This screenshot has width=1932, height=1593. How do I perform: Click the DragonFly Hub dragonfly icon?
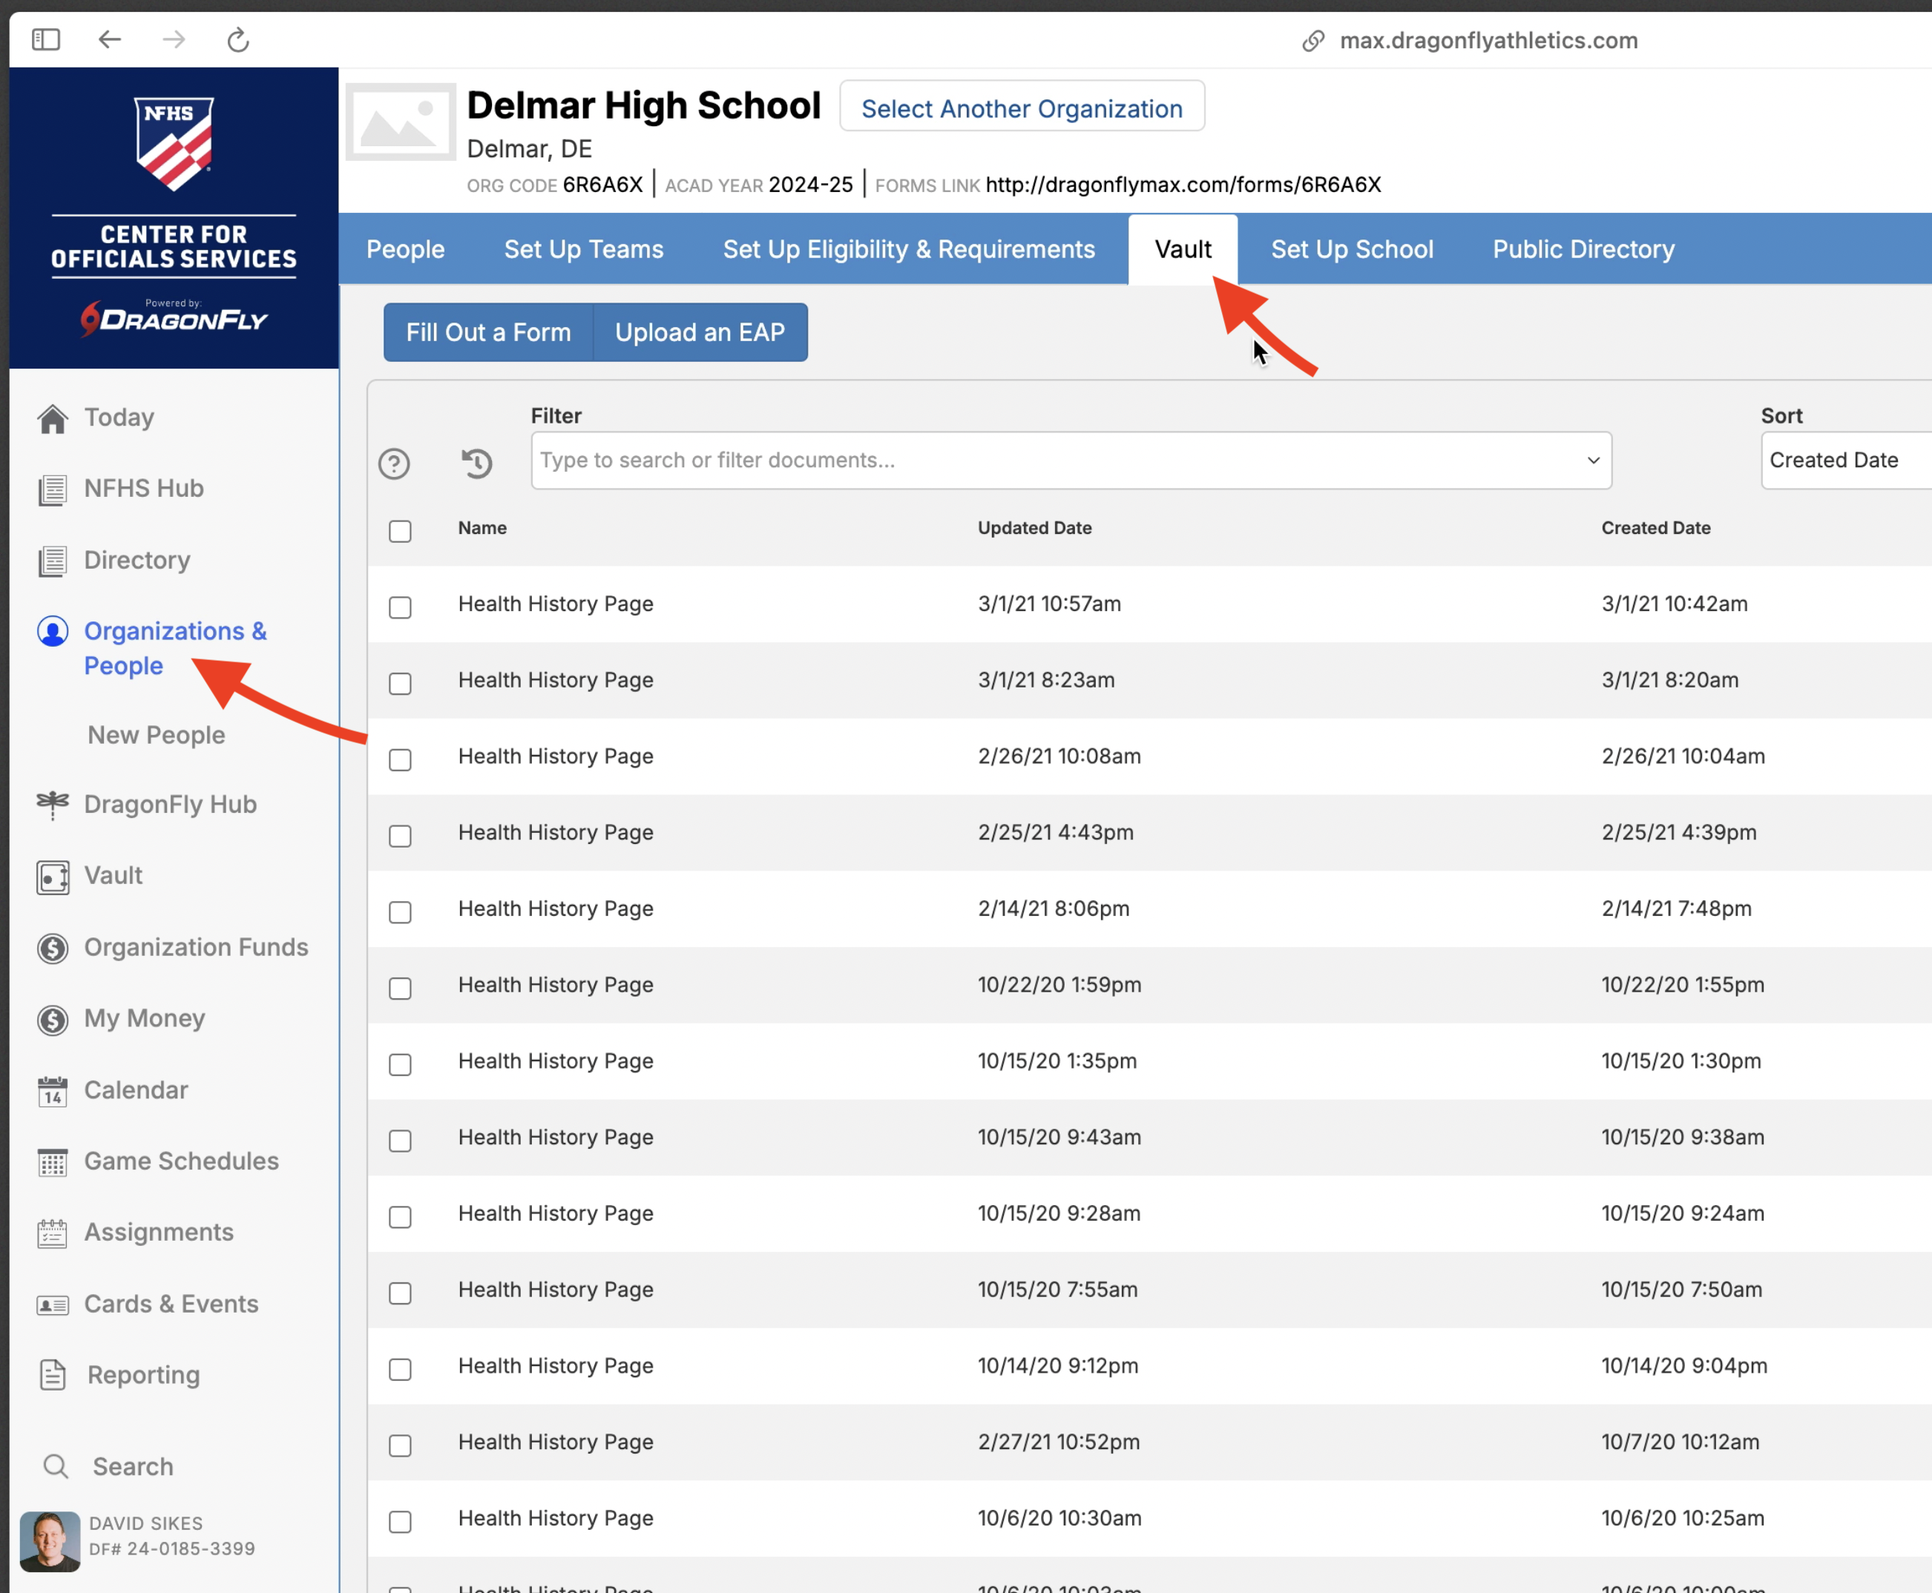point(53,805)
